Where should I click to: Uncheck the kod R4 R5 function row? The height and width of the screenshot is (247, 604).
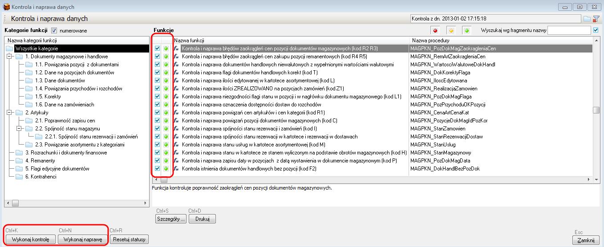pos(157,57)
